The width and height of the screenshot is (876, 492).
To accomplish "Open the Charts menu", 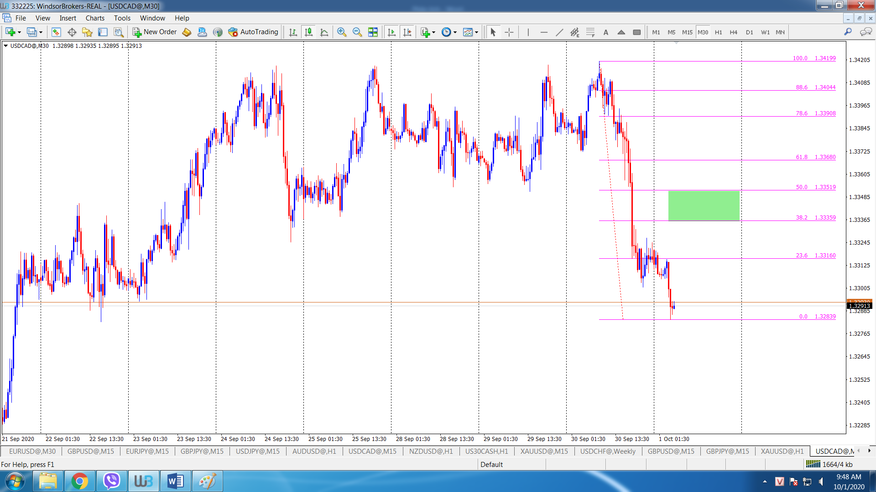I will [95, 18].
